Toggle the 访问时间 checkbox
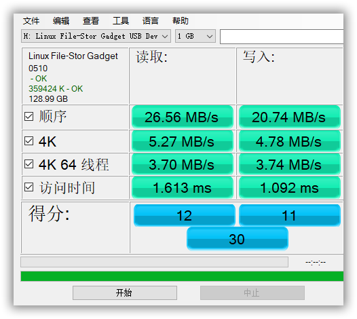Viewport: 357px width, 319px height. [x=29, y=187]
